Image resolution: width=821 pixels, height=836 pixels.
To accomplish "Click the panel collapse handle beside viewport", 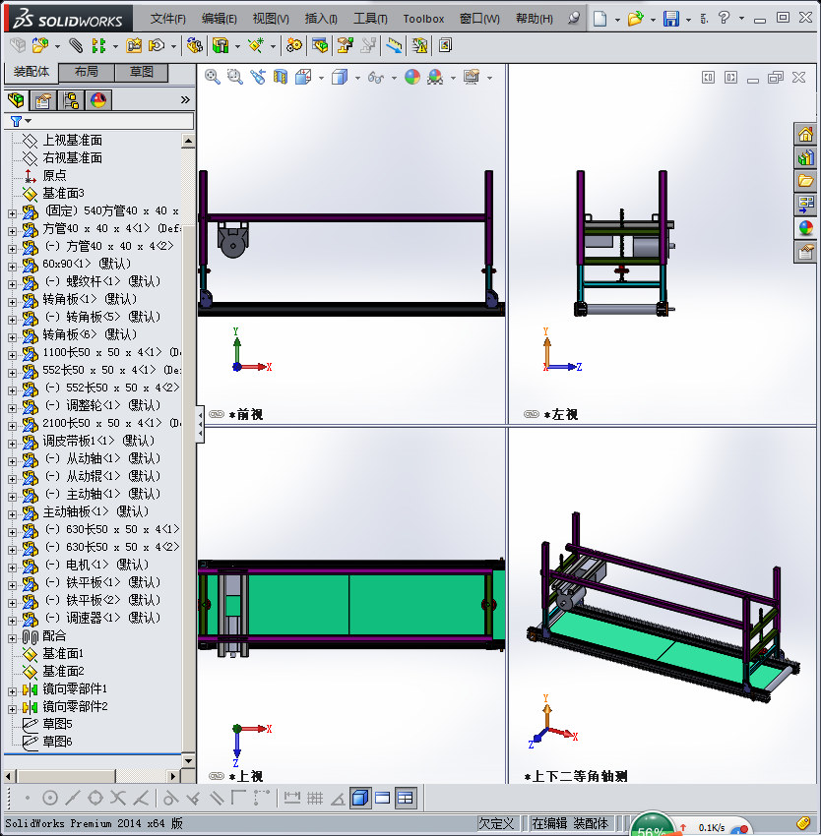I will pyautogui.click(x=200, y=425).
